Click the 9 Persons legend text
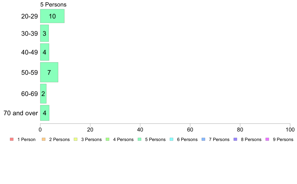This screenshot has height=184, width=297. tap(283, 139)
